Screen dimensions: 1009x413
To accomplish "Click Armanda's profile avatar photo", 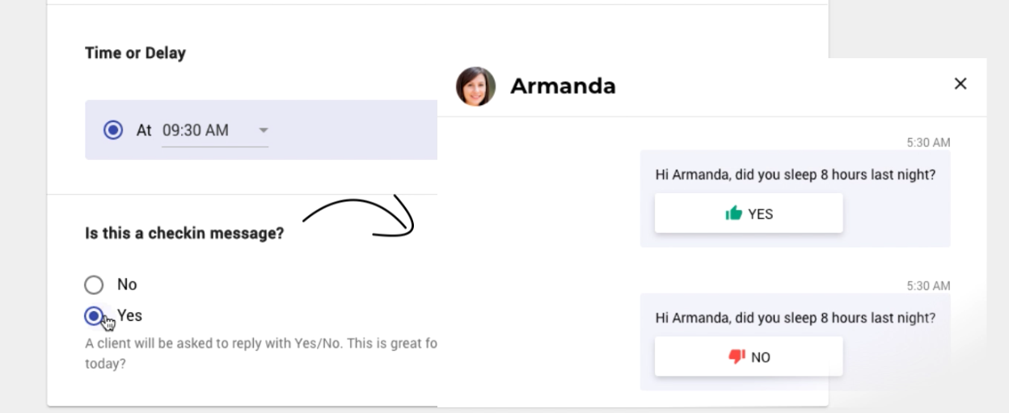I will click(x=475, y=86).
